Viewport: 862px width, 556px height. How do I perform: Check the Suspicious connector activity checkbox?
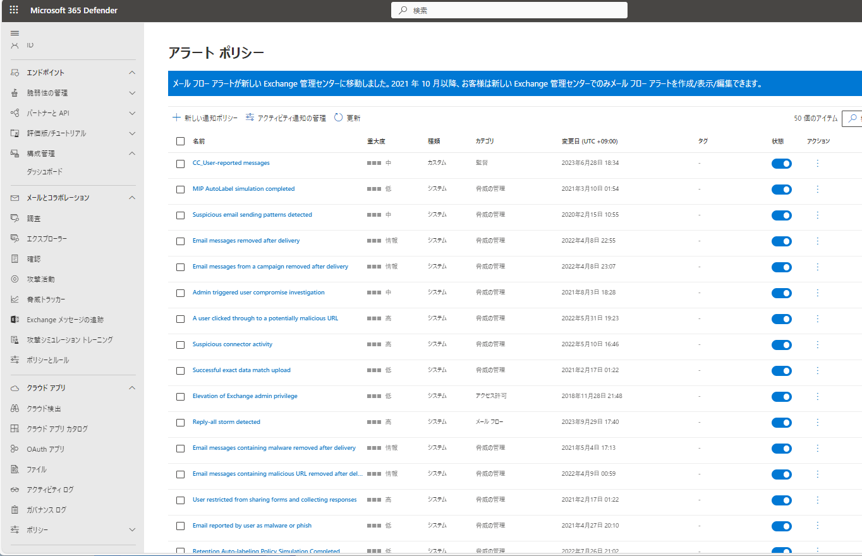tap(180, 345)
